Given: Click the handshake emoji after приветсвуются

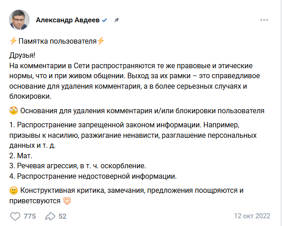Looking at the screenshot, I should pyautogui.click(x=67, y=201).
